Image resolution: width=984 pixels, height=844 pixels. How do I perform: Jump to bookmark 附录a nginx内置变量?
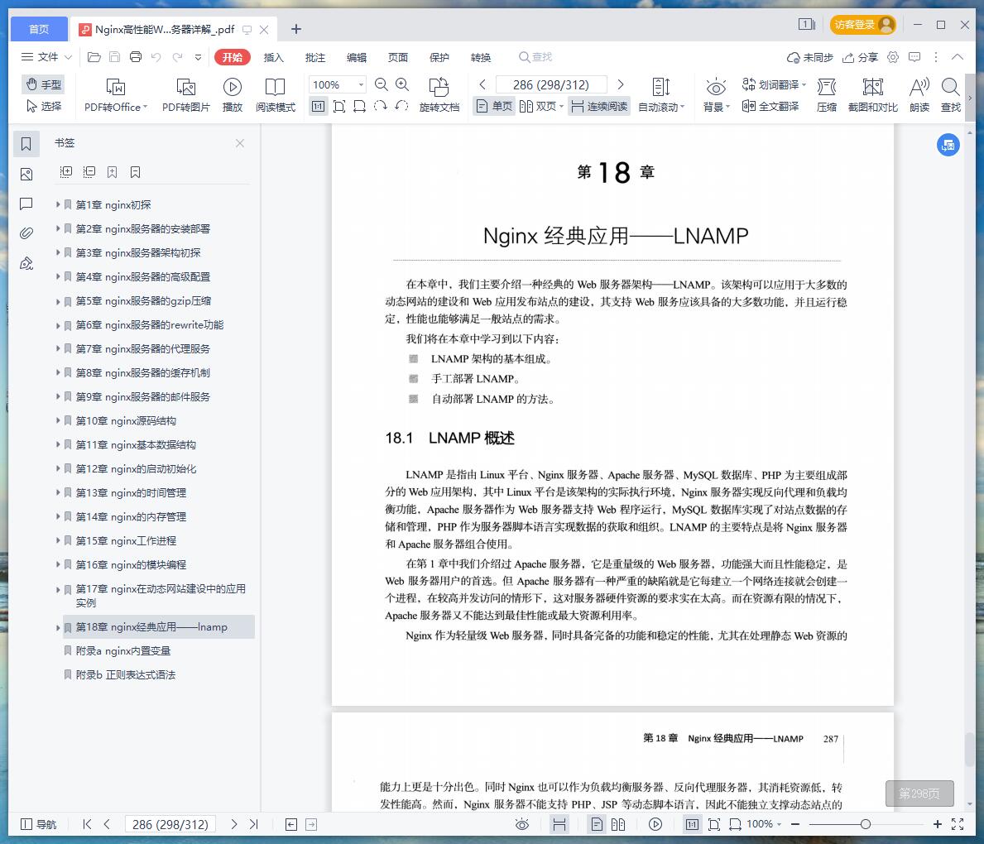pos(123,650)
